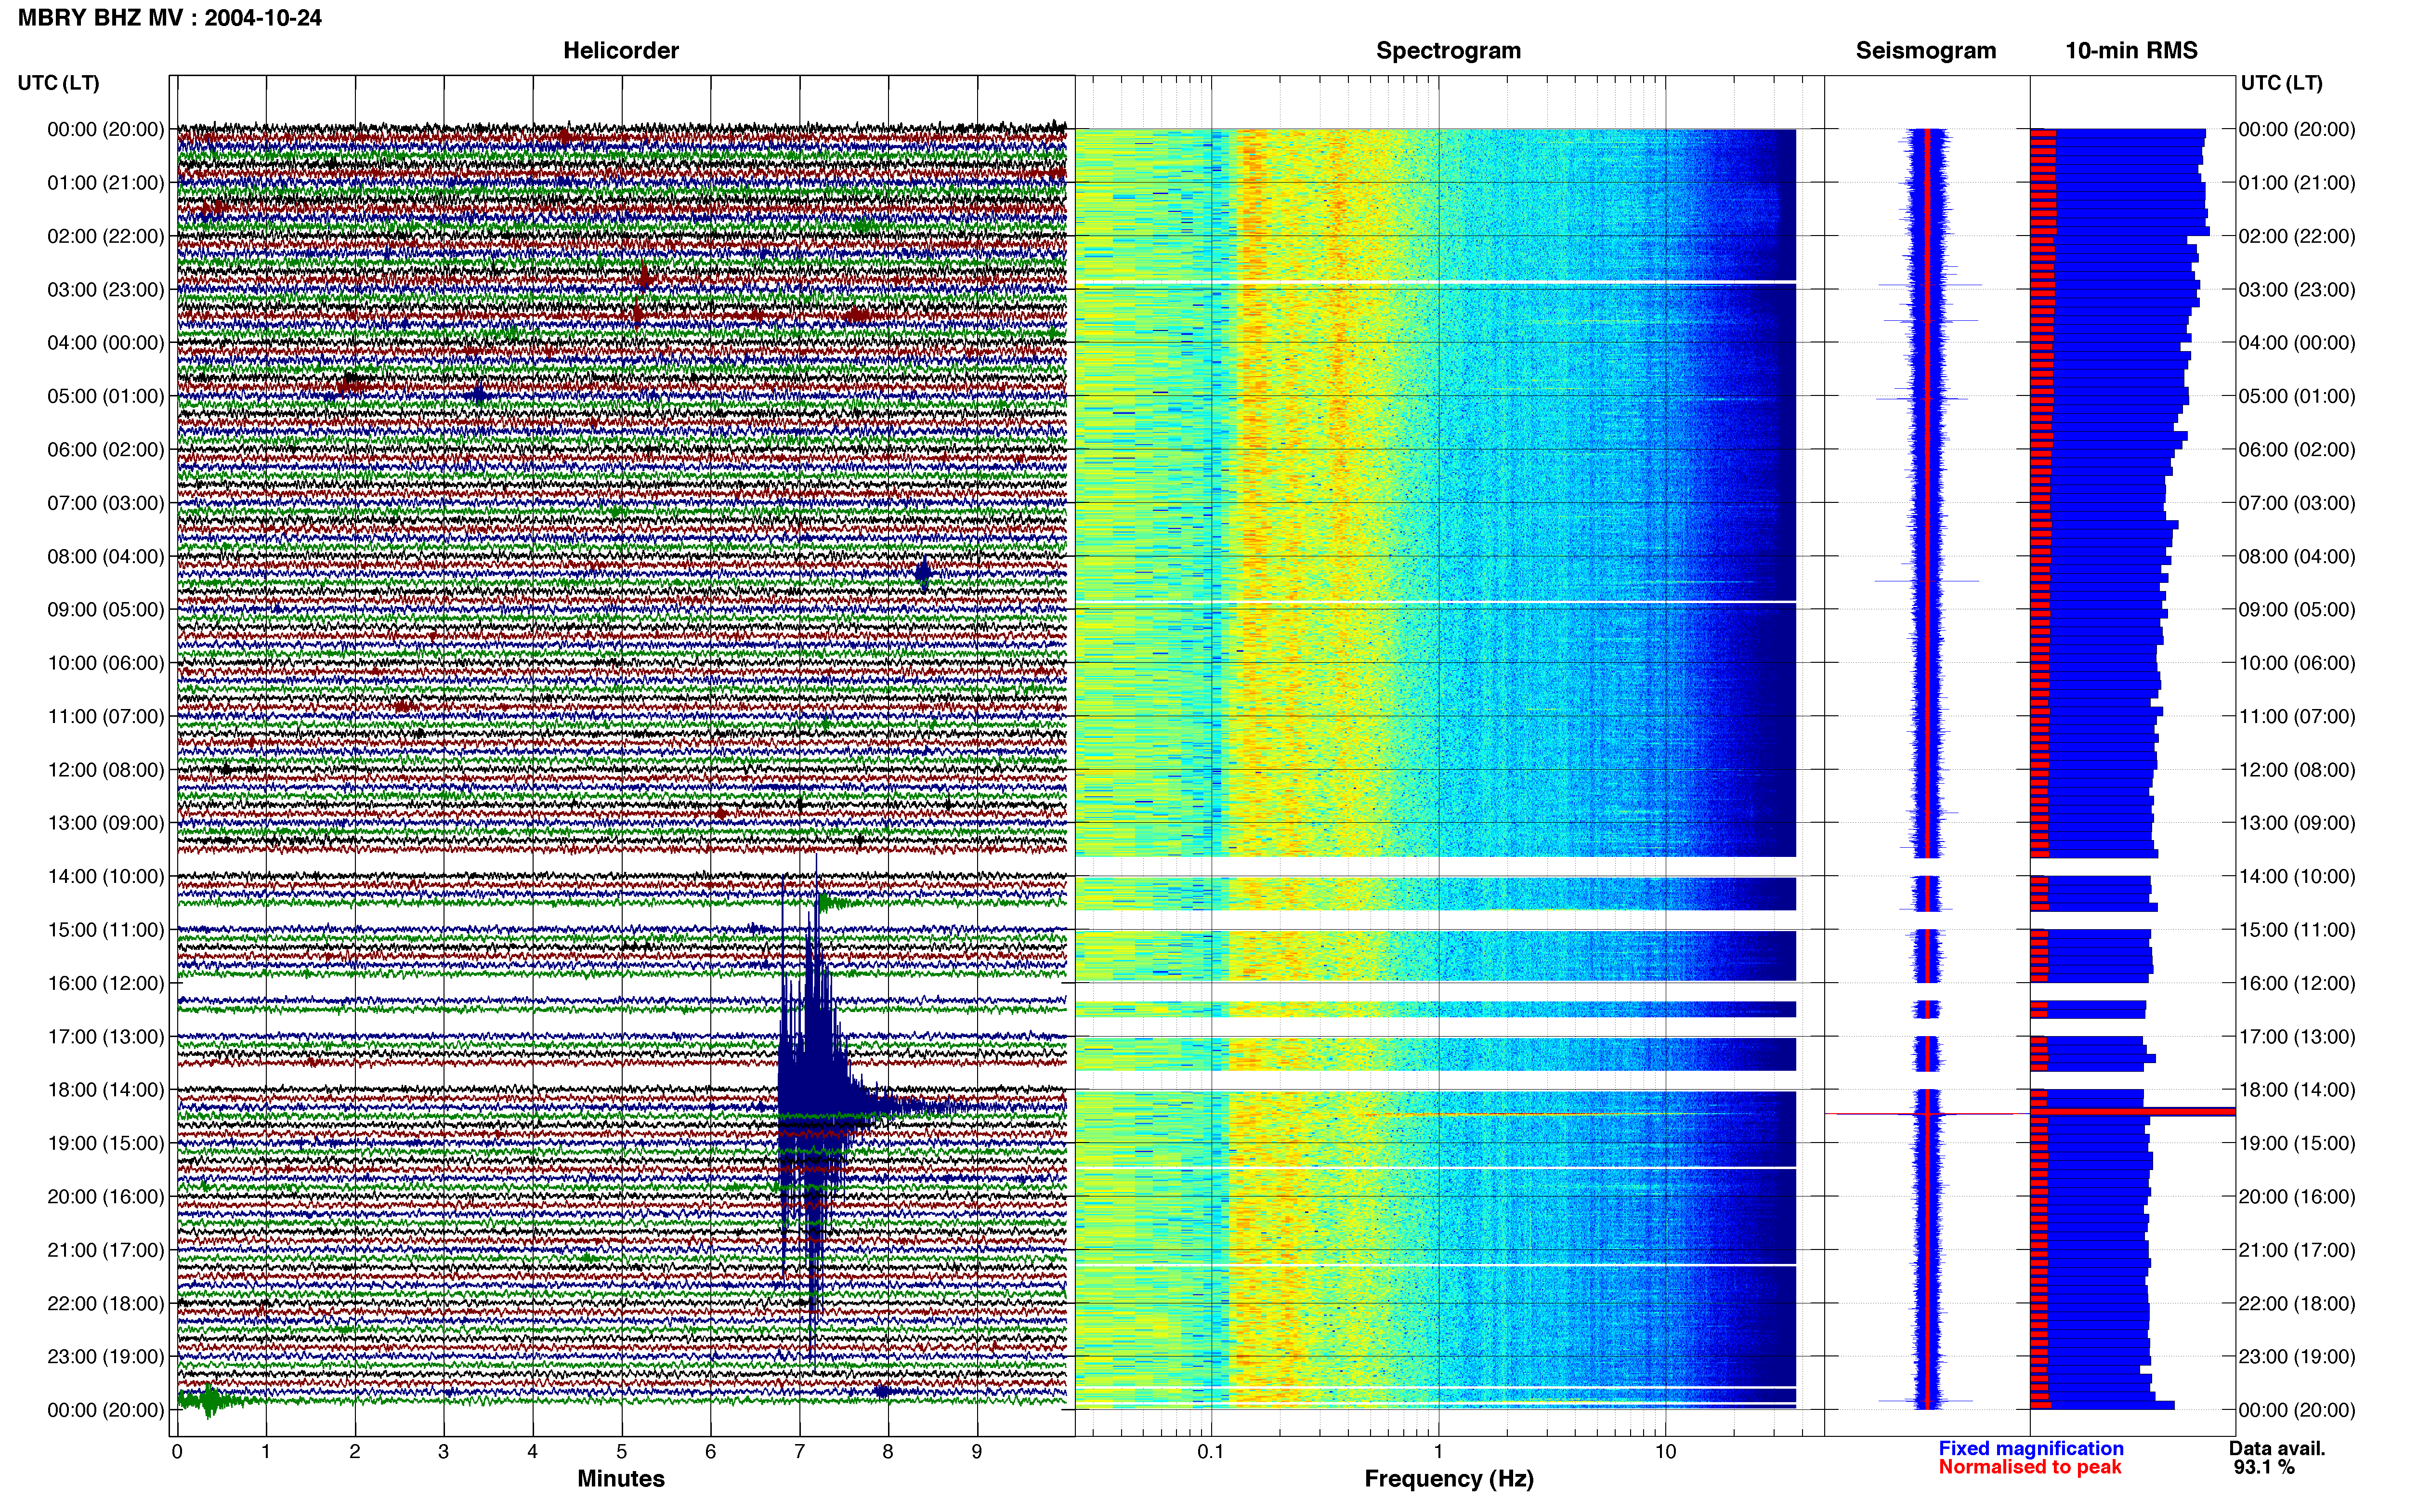This screenshot has height=1512, width=2417.
Task: Click the '04:00 (00:00)' label left of Helicorder
Action: tap(106, 343)
